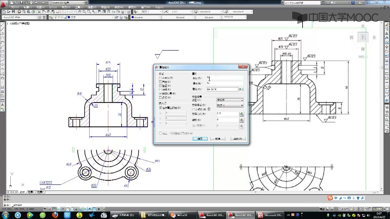390x219 pixels.
Task: Click Undo in the Quick Access toolbar
Action: [36, 2]
